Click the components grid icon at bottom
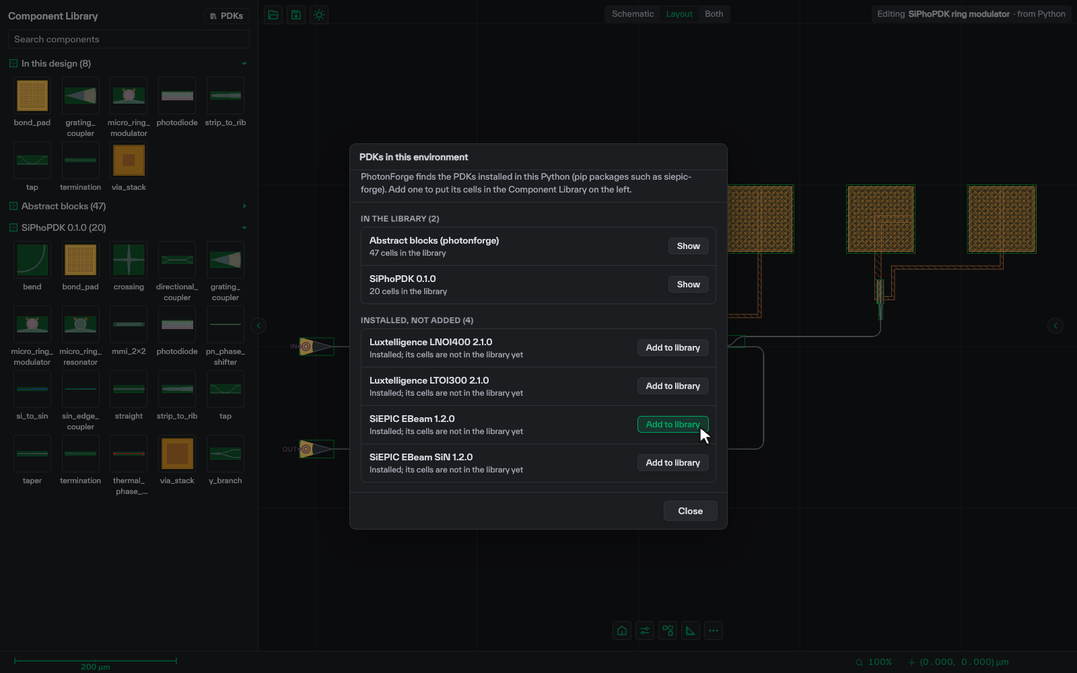The width and height of the screenshot is (1077, 673). click(x=668, y=631)
